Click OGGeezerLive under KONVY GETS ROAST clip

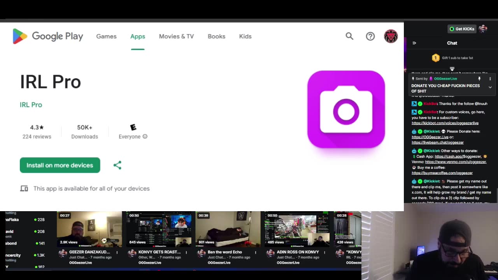click(x=150, y=262)
